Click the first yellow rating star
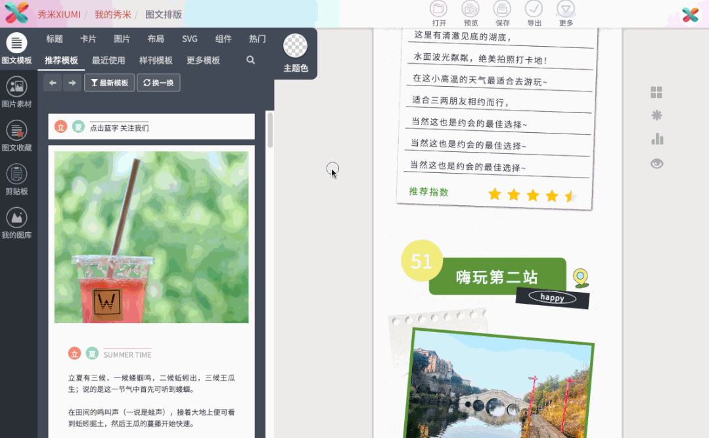The width and height of the screenshot is (709, 438). [495, 194]
